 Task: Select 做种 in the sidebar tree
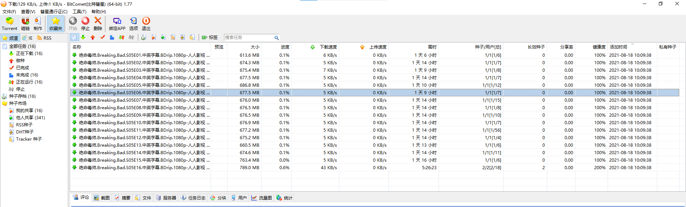pyautogui.click(x=20, y=61)
